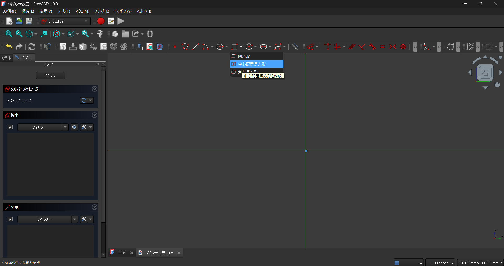Run the macro with the play icon
The image size is (504, 266).
point(121,21)
